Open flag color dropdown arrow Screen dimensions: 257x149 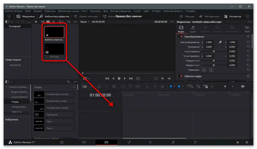tap(174, 86)
